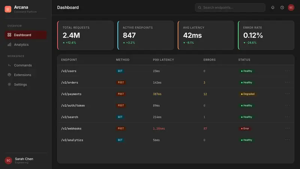Click POST badge on /v2/orders row
The width and height of the screenshot is (300, 169).
(121, 82)
